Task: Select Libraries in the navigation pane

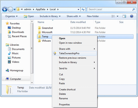Action: 12,45
